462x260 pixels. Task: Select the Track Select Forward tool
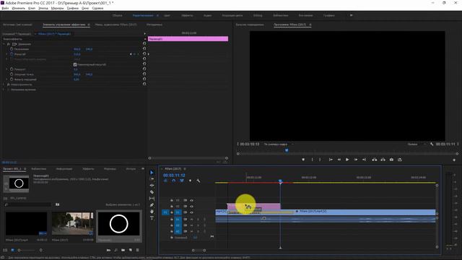click(152, 179)
